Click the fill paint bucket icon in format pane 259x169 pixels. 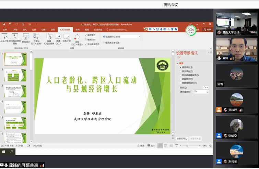click(x=179, y=58)
